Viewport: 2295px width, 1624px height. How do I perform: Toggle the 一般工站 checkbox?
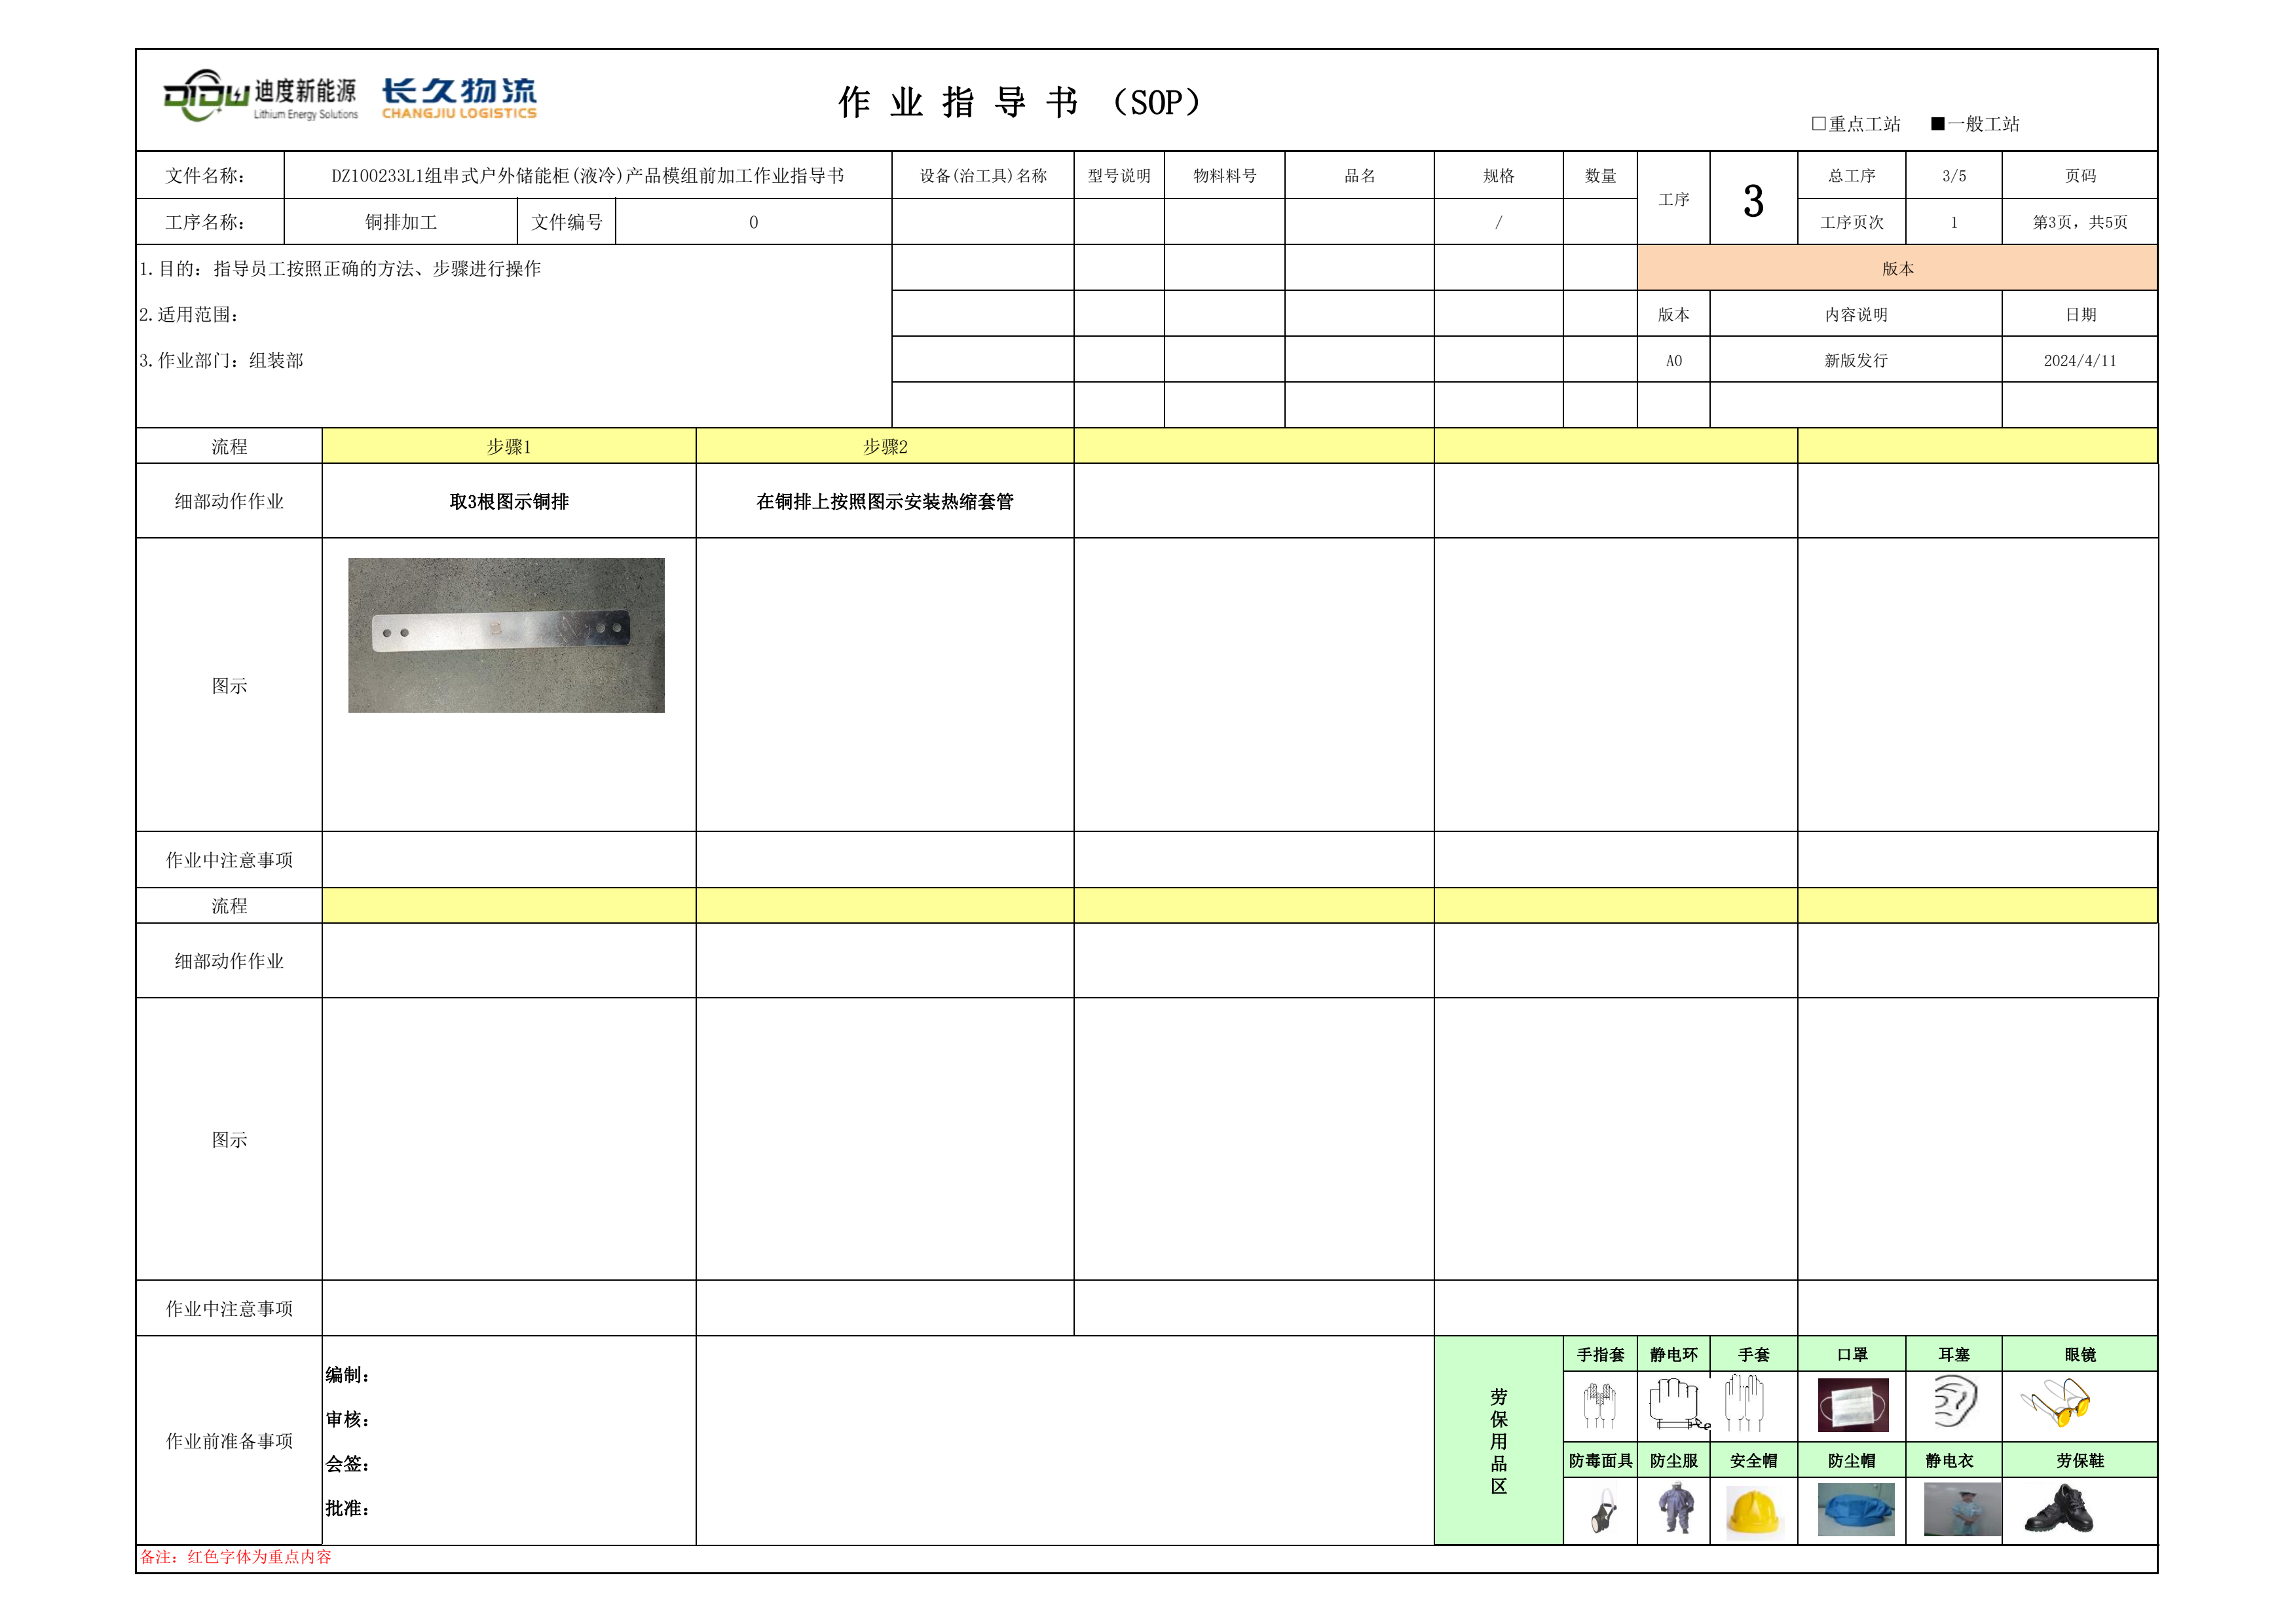coord(1937,124)
